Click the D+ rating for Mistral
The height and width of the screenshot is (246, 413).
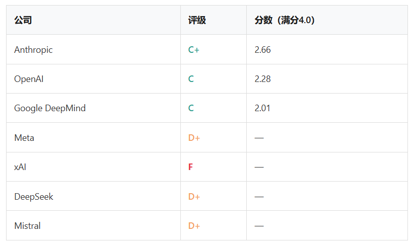194,226
